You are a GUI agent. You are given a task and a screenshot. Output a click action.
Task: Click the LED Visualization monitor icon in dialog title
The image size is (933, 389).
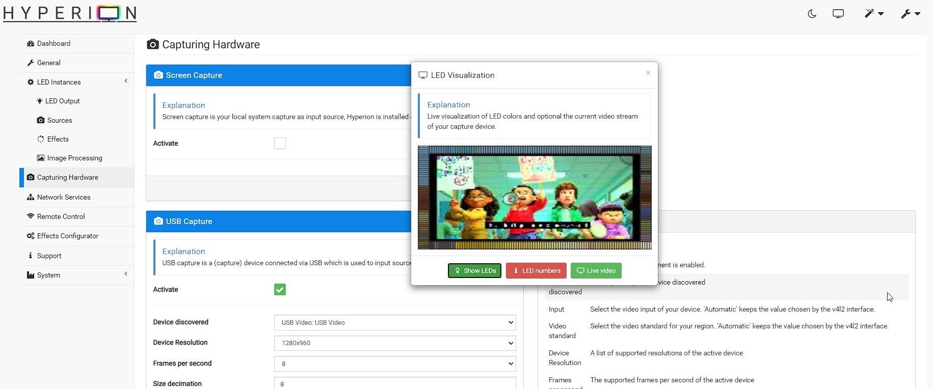point(423,75)
